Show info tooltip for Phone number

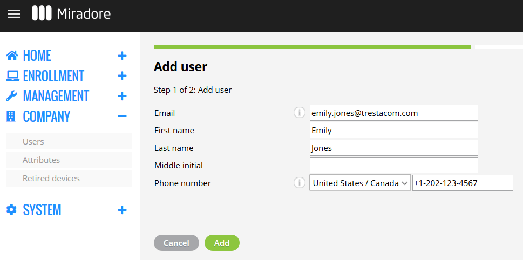[300, 183]
